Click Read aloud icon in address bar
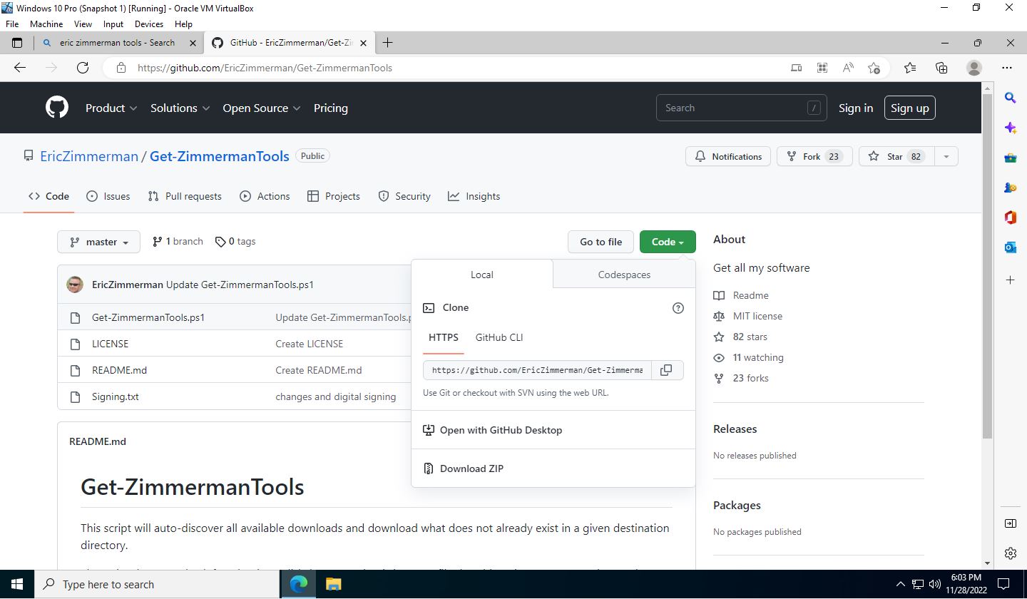 pos(848,68)
